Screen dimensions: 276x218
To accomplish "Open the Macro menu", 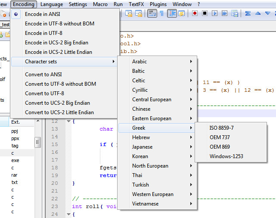I will click(x=100, y=4).
